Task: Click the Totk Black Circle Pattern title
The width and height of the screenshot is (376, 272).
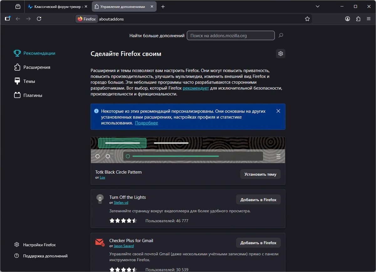Action: tap(118, 172)
